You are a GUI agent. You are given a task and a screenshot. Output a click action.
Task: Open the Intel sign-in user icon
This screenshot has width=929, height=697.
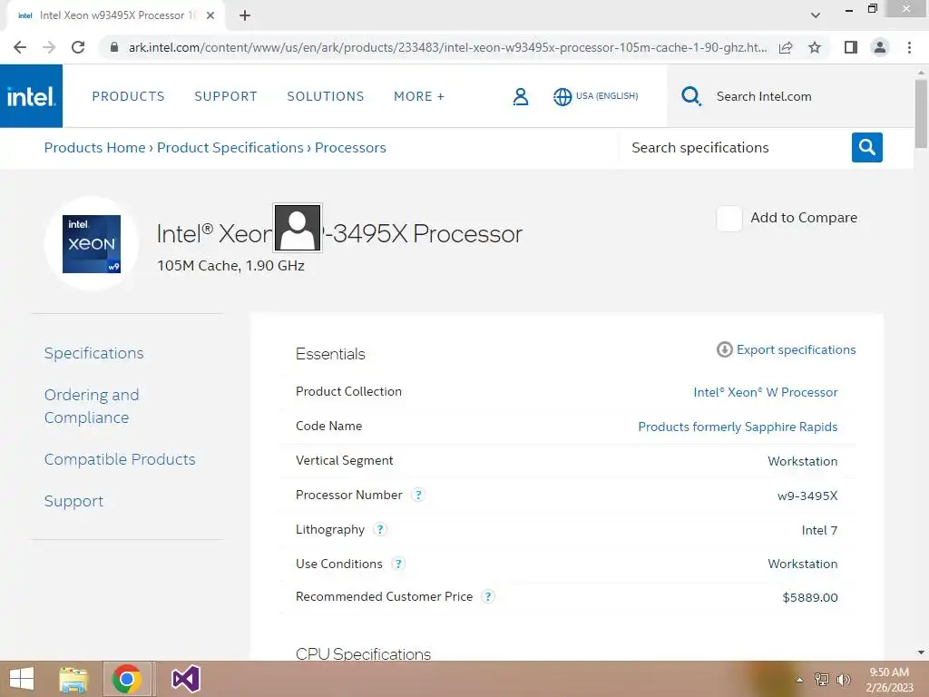tap(520, 96)
